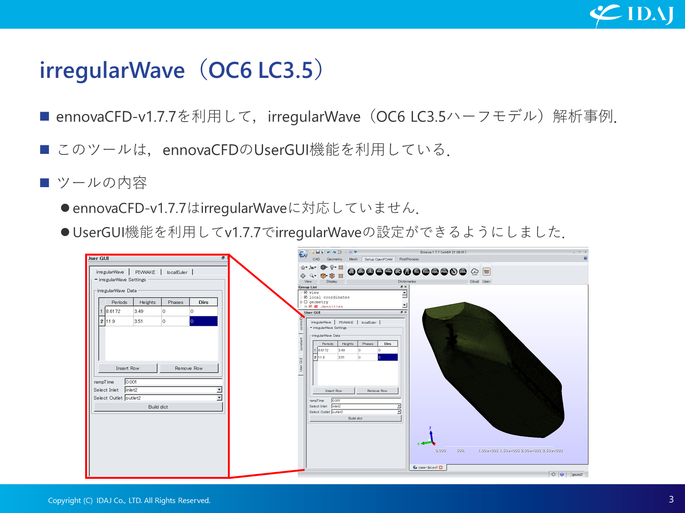Image resolution: width=685 pixels, height=513 pixels.
Task: Click the blue help icon in Ennova
Action: (x=586, y=258)
